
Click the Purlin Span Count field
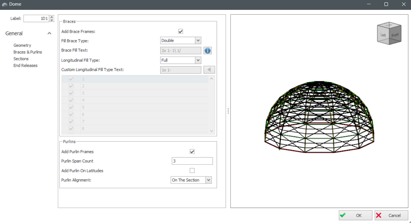coord(192,161)
